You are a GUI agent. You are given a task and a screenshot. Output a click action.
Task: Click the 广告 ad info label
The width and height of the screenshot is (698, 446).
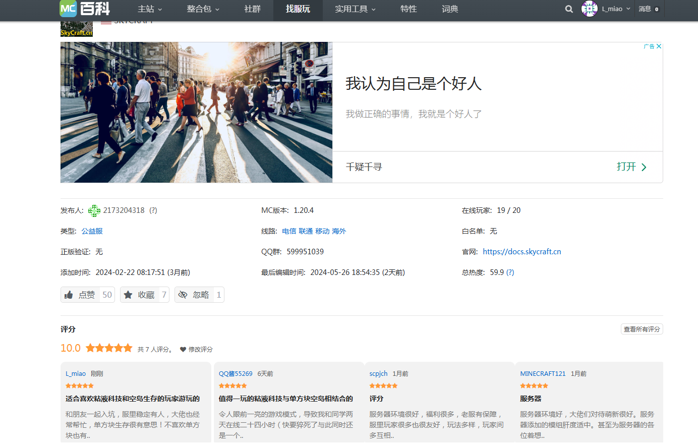click(x=649, y=46)
